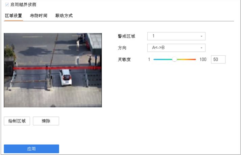The width and height of the screenshot is (241, 155).
Task: Toggle the 启用越界侦测 checkbox
Action: (7, 5)
